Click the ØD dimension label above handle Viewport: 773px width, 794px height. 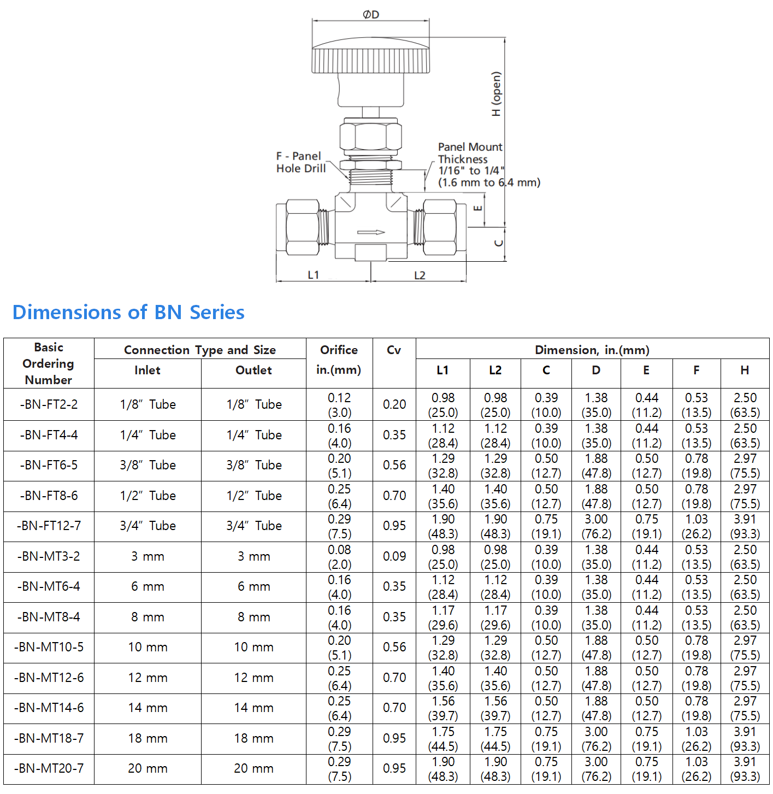pos(371,15)
